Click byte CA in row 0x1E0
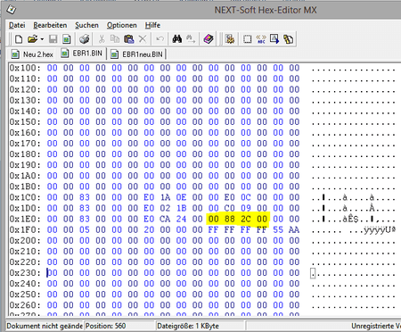This screenshot has width=401, height=332. pyautogui.click(x=165, y=219)
